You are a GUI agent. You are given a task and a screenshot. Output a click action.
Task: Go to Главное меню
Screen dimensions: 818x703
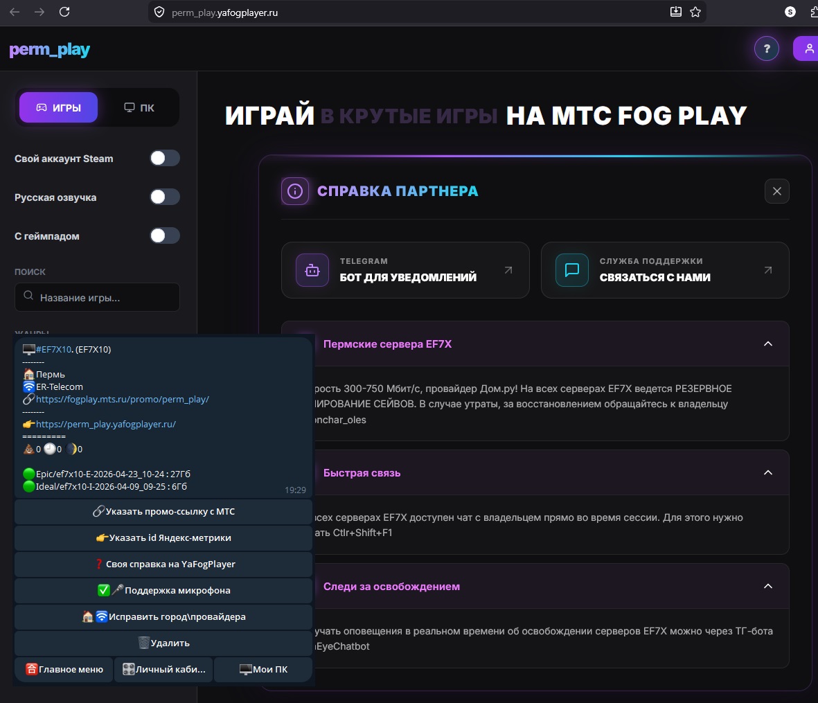pos(64,669)
